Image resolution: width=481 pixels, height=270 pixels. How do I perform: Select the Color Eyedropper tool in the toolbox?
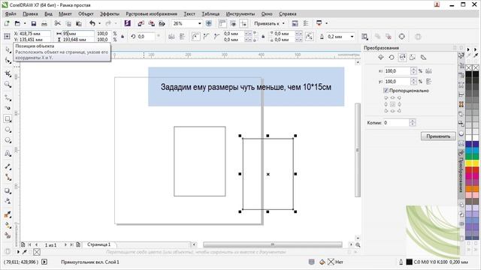coord(8,215)
